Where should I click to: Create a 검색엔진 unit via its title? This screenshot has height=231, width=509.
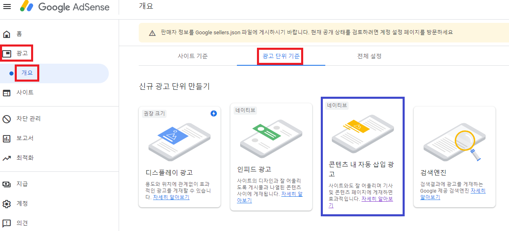click(433, 172)
